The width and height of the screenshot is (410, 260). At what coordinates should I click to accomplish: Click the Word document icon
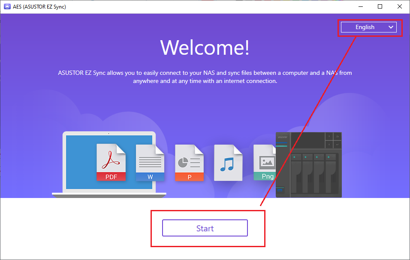[x=150, y=163]
